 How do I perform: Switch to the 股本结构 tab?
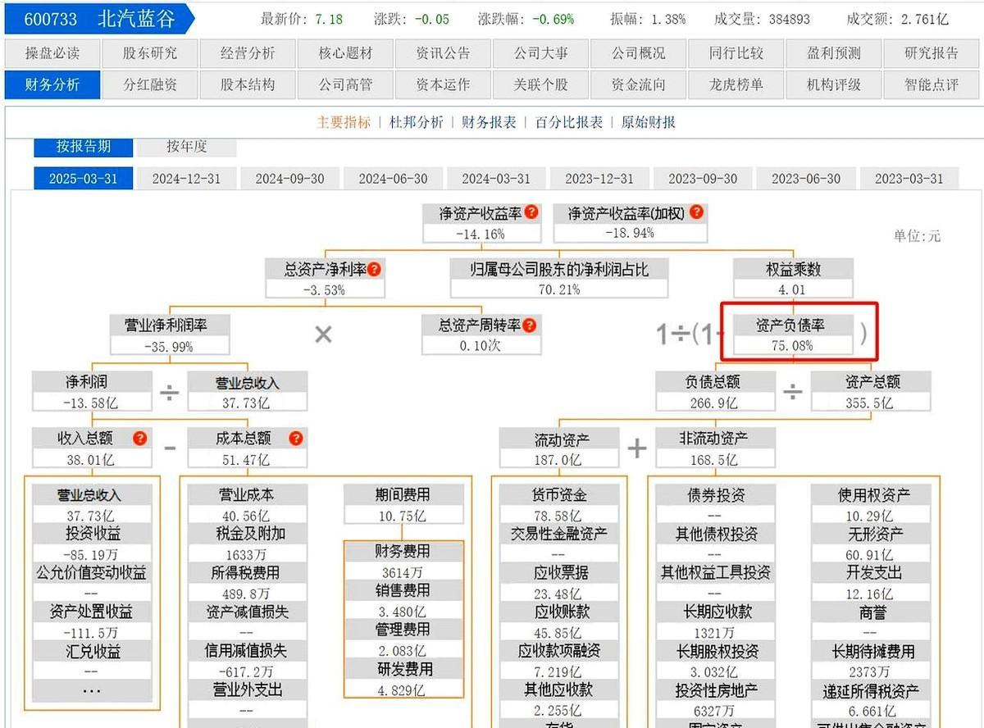(x=248, y=84)
